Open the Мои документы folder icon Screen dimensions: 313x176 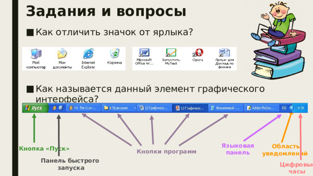point(62,59)
